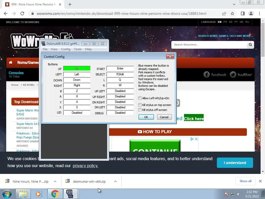Expand options for Nine Hours zip download

click(x=55, y=181)
